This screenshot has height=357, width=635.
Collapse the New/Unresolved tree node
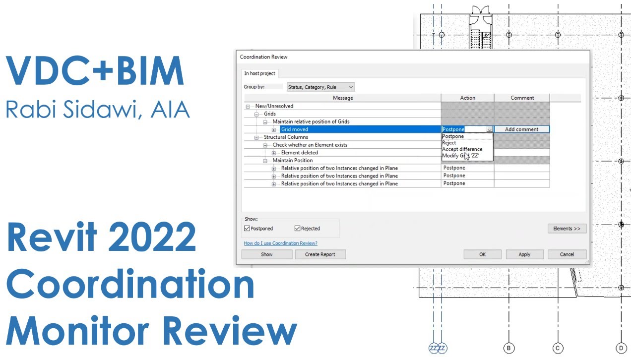pos(248,106)
